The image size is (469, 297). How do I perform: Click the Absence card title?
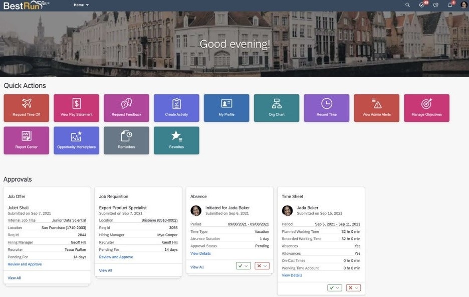click(x=198, y=196)
